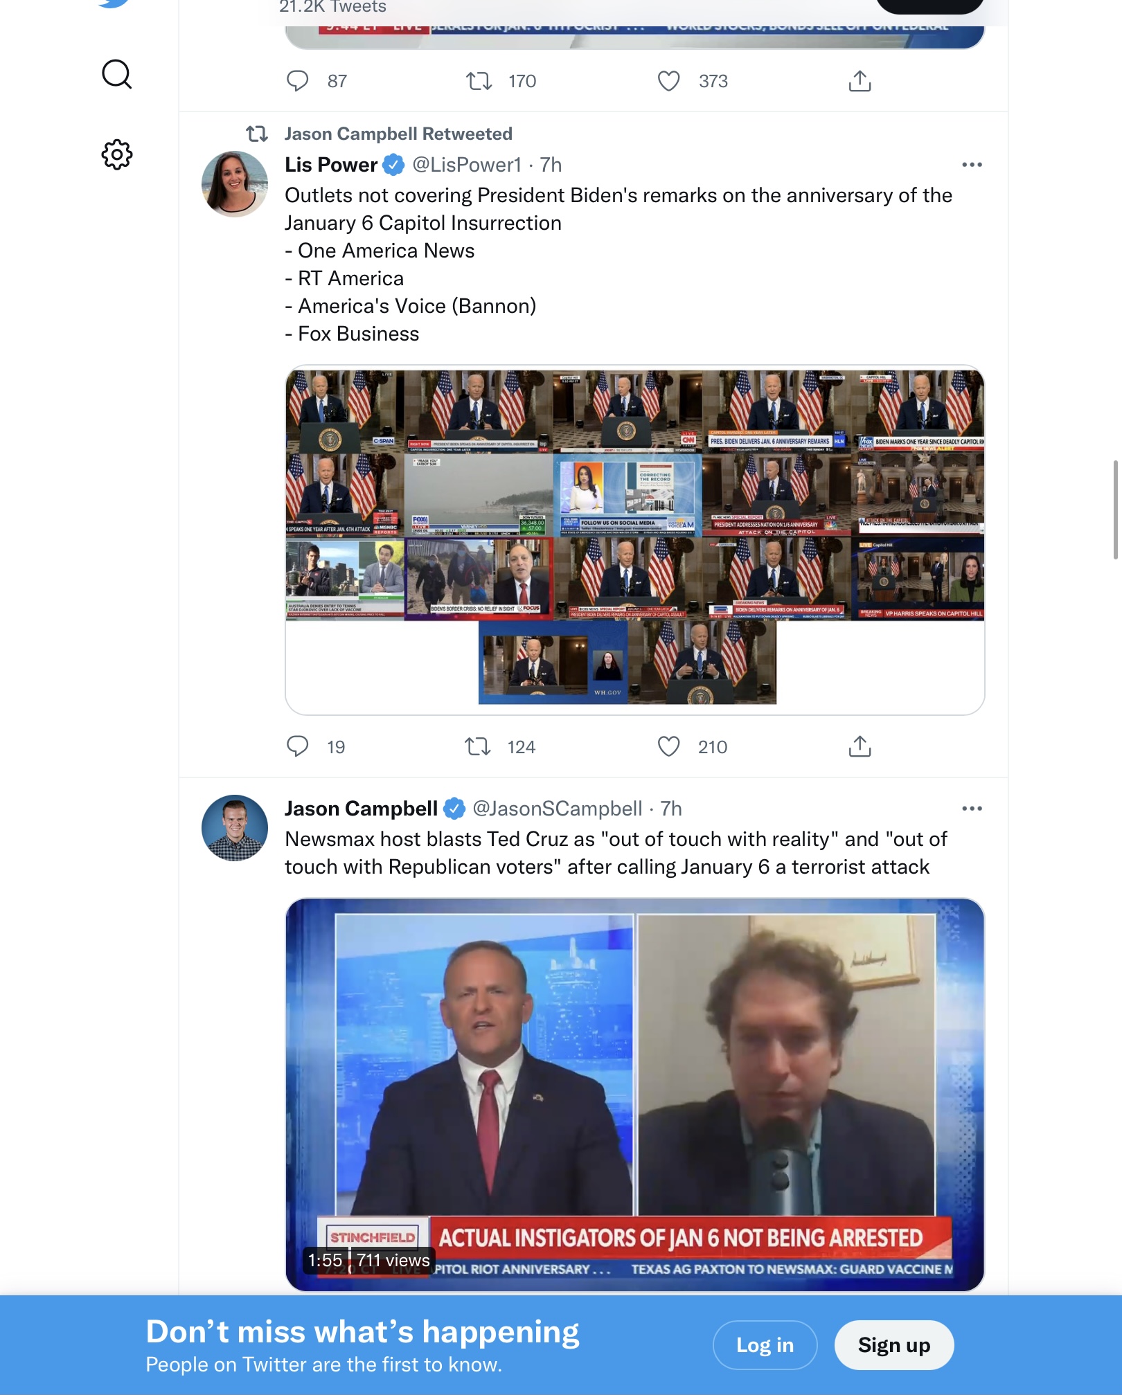Screen dimensions: 1122x1395
Task: Click the Sign up button
Action: (x=894, y=1344)
